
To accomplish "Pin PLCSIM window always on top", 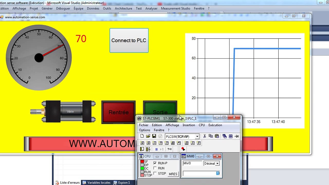I will (x=237, y=136).
